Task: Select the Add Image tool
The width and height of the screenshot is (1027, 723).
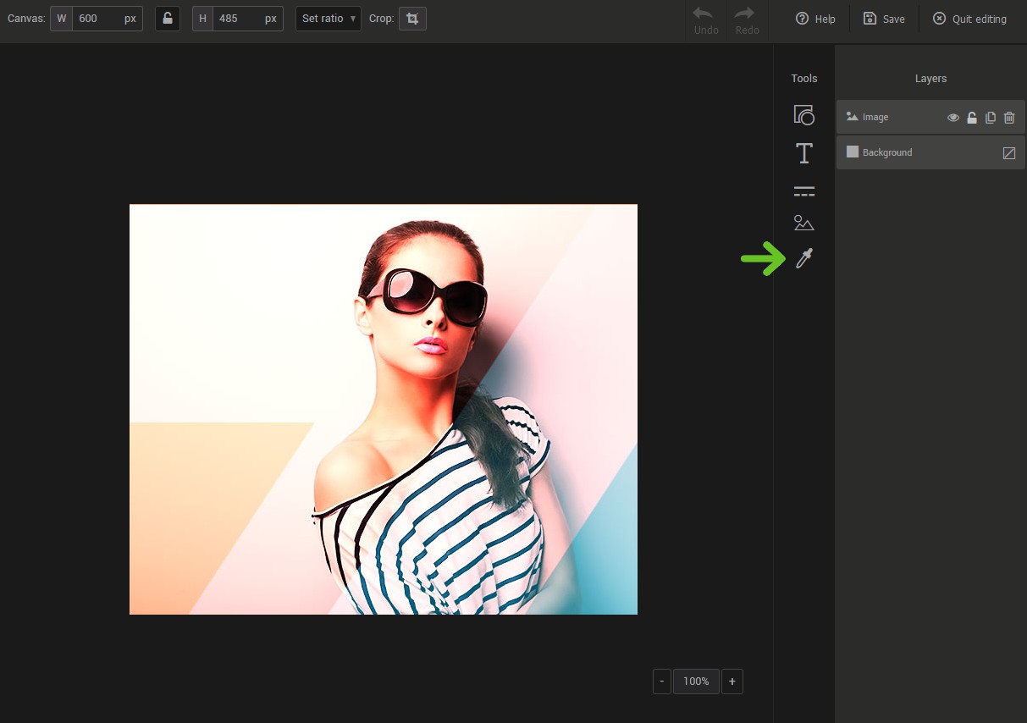Action: pyautogui.click(x=803, y=224)
